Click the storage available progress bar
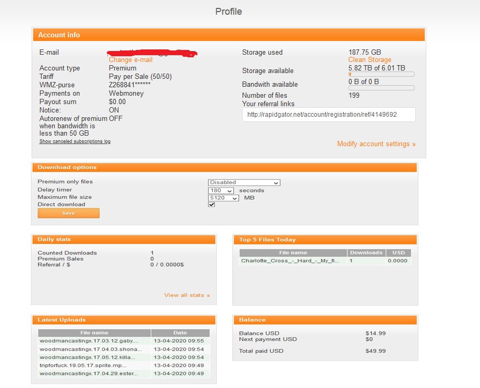This screenshot has height=388, width=480. pyautogui.click(x=381, y=74)
